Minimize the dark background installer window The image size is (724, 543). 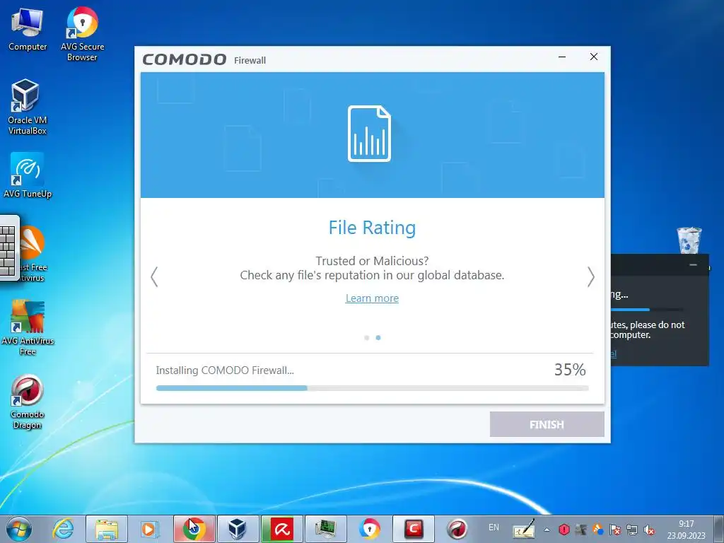[x=693, y=264]
